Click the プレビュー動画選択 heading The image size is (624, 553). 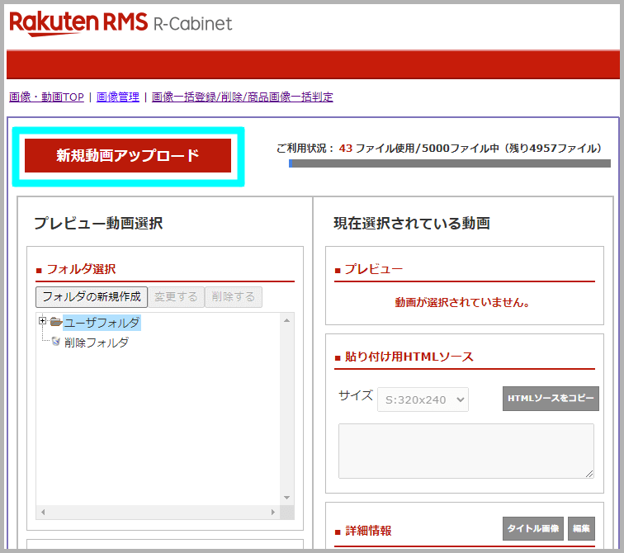pos(98,223)
